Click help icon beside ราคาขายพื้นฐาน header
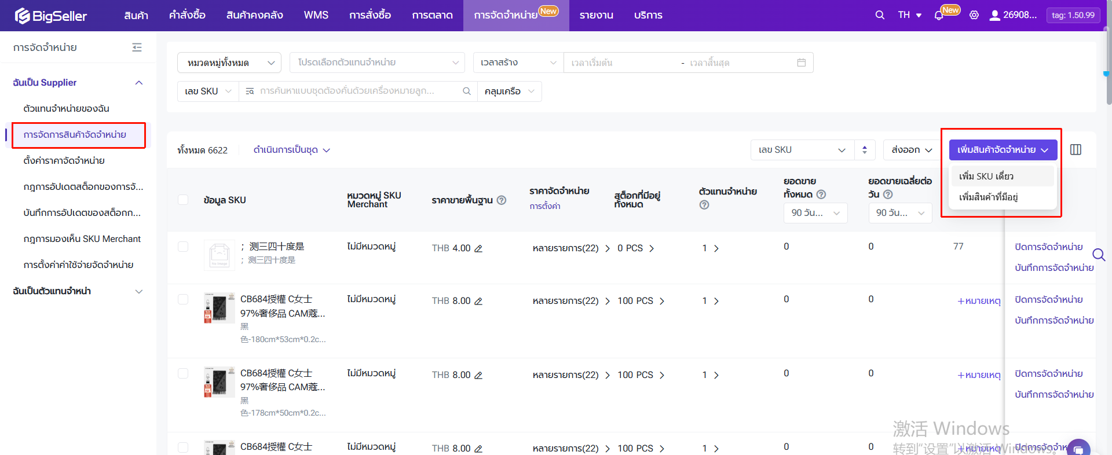The image size is (1112, 455). (502, 200)
